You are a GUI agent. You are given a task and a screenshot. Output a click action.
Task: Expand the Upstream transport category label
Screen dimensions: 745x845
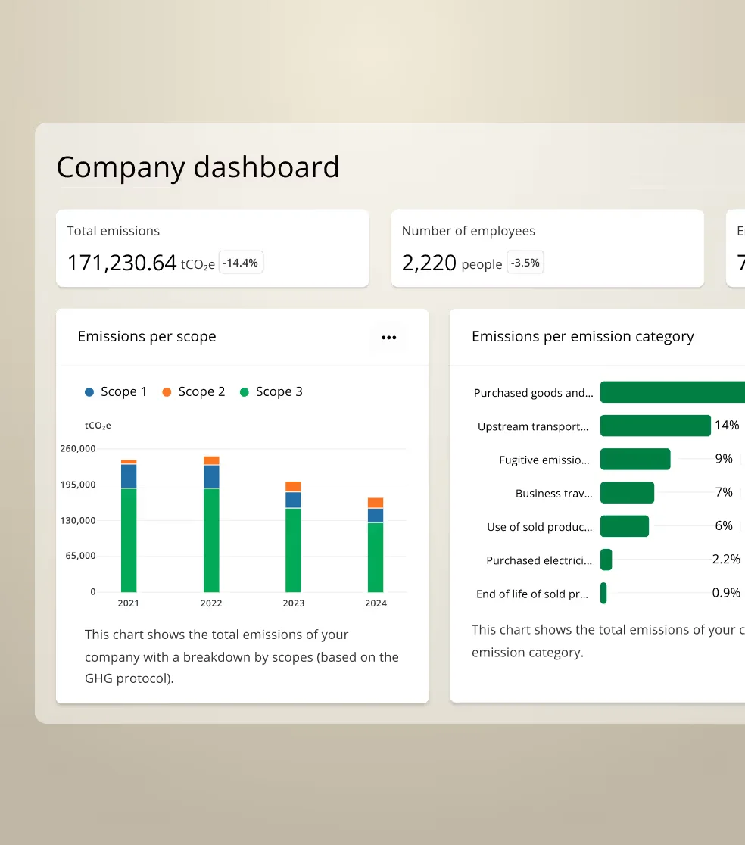534,426
